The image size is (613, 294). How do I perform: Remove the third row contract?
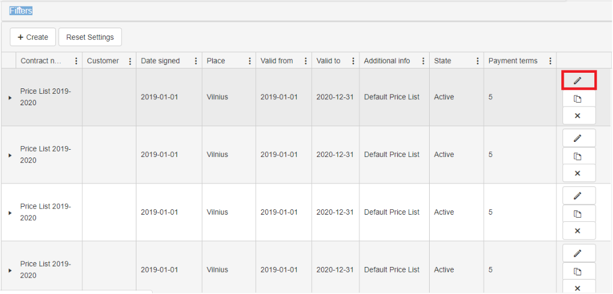[578, 231]
